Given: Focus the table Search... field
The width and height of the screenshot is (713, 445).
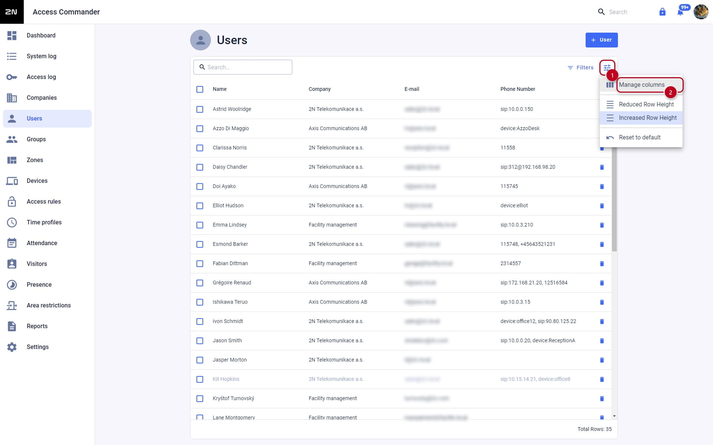Looking at the screenshot, I should [243, 67].
